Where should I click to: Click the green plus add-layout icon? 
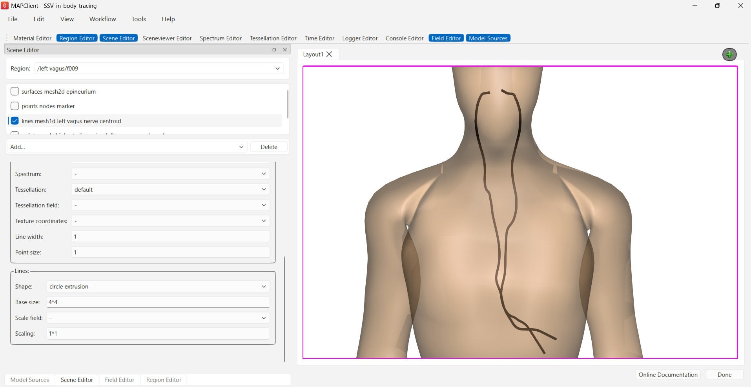[729, 55]
